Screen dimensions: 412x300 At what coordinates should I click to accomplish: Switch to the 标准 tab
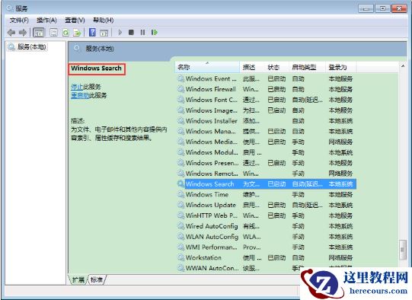click(x=97, y=279)
